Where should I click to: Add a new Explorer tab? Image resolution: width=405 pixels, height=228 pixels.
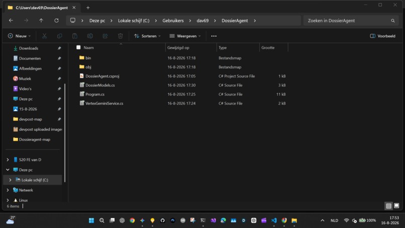[88, 8]
